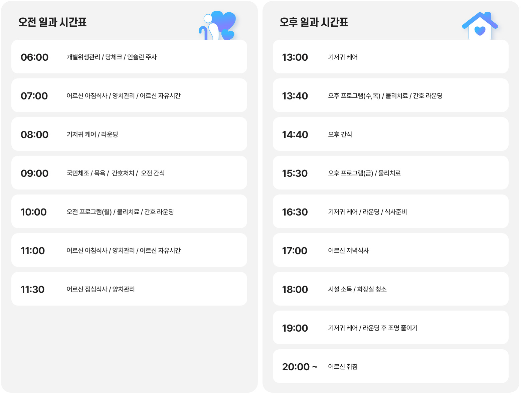
Task: Select the 11:30 어르신 점심식사 row
Action: (x=129, y=289)
